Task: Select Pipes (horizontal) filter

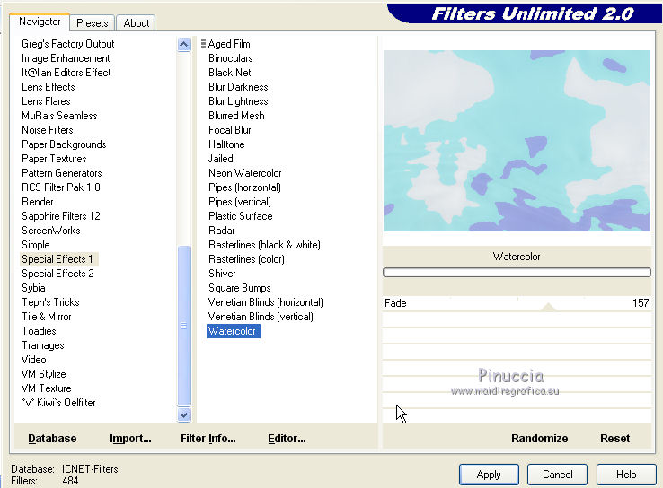Action: (x=244, y=187)
